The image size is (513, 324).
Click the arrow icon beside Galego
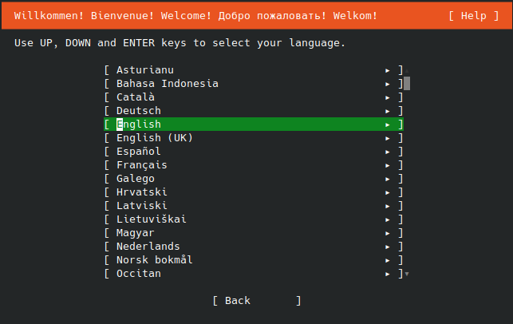[388, 179]
